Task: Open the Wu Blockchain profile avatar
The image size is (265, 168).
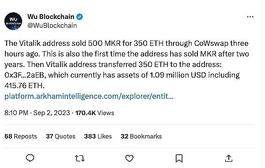Action: 13,21
